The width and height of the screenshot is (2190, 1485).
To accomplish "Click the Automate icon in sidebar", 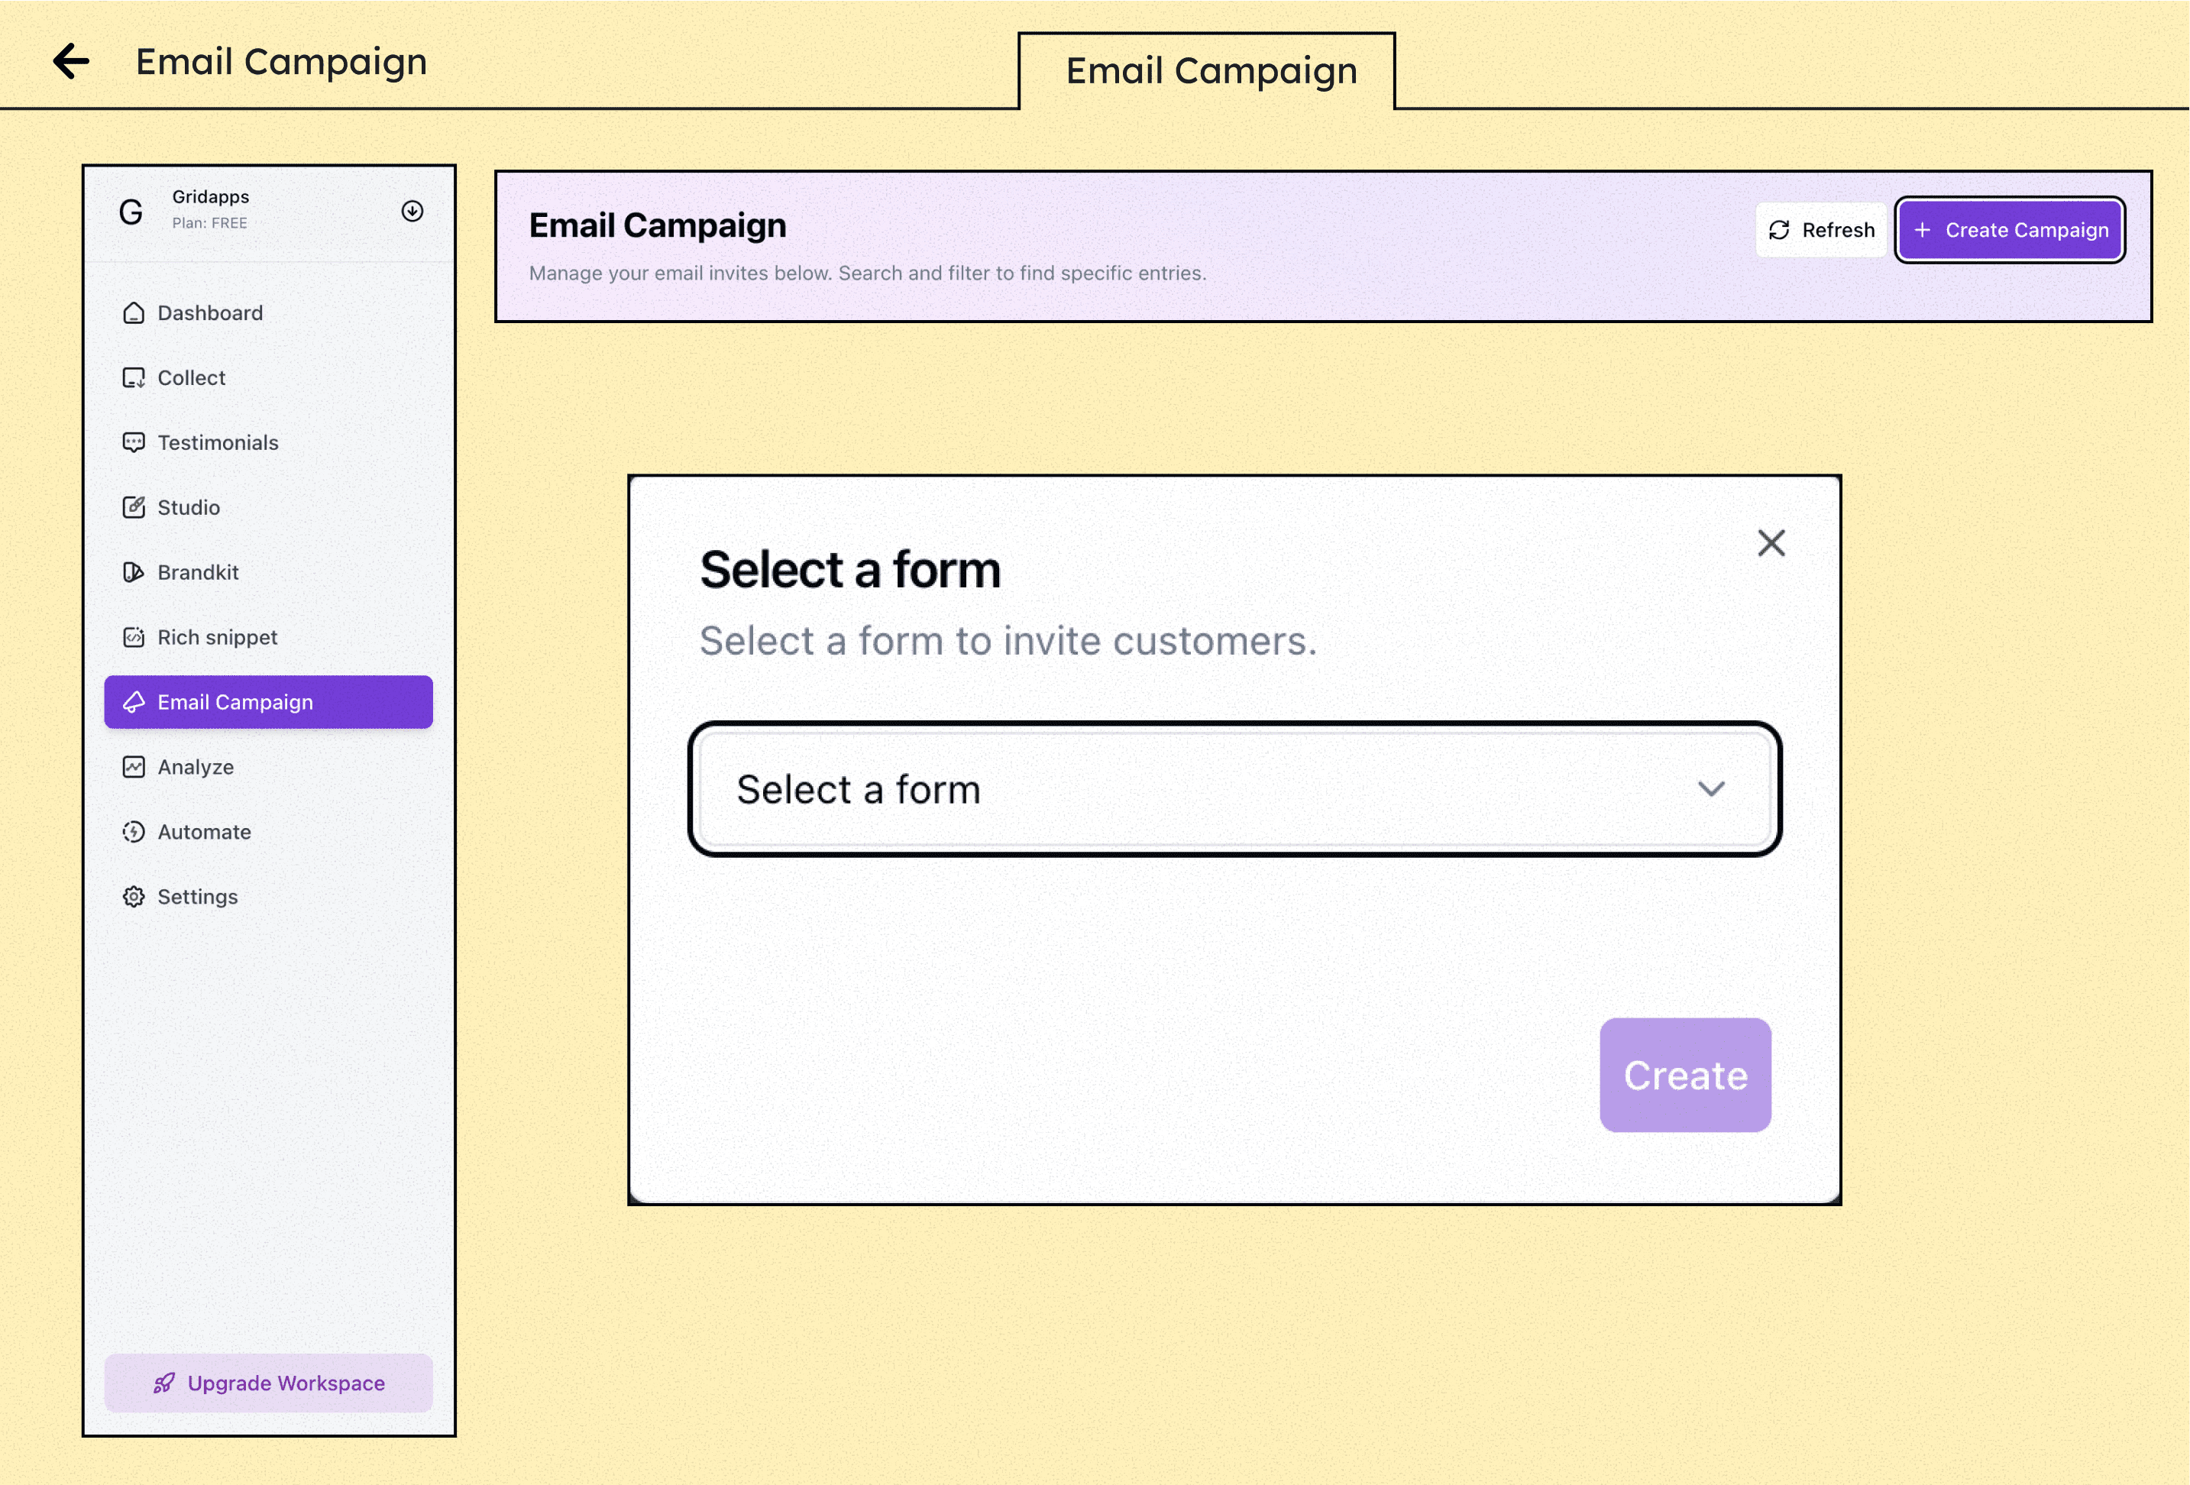I will tap(134, 832).
